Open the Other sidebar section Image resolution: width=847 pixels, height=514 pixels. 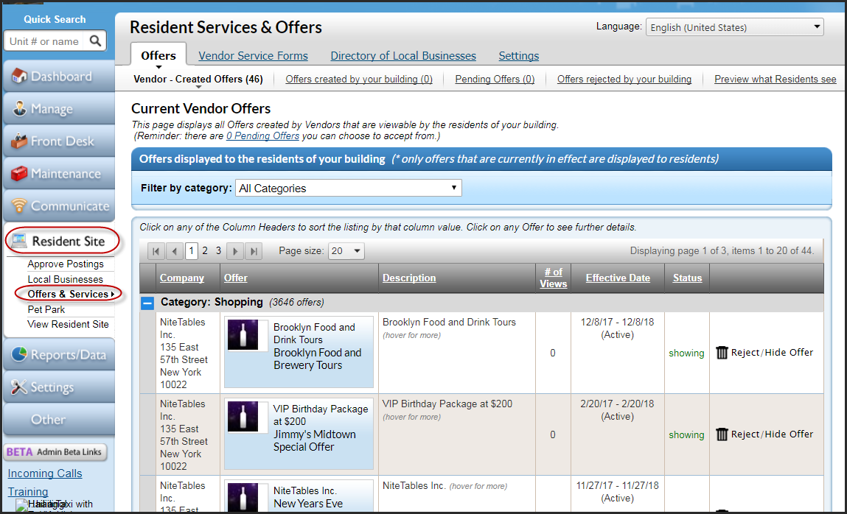(x=59, y=420)
